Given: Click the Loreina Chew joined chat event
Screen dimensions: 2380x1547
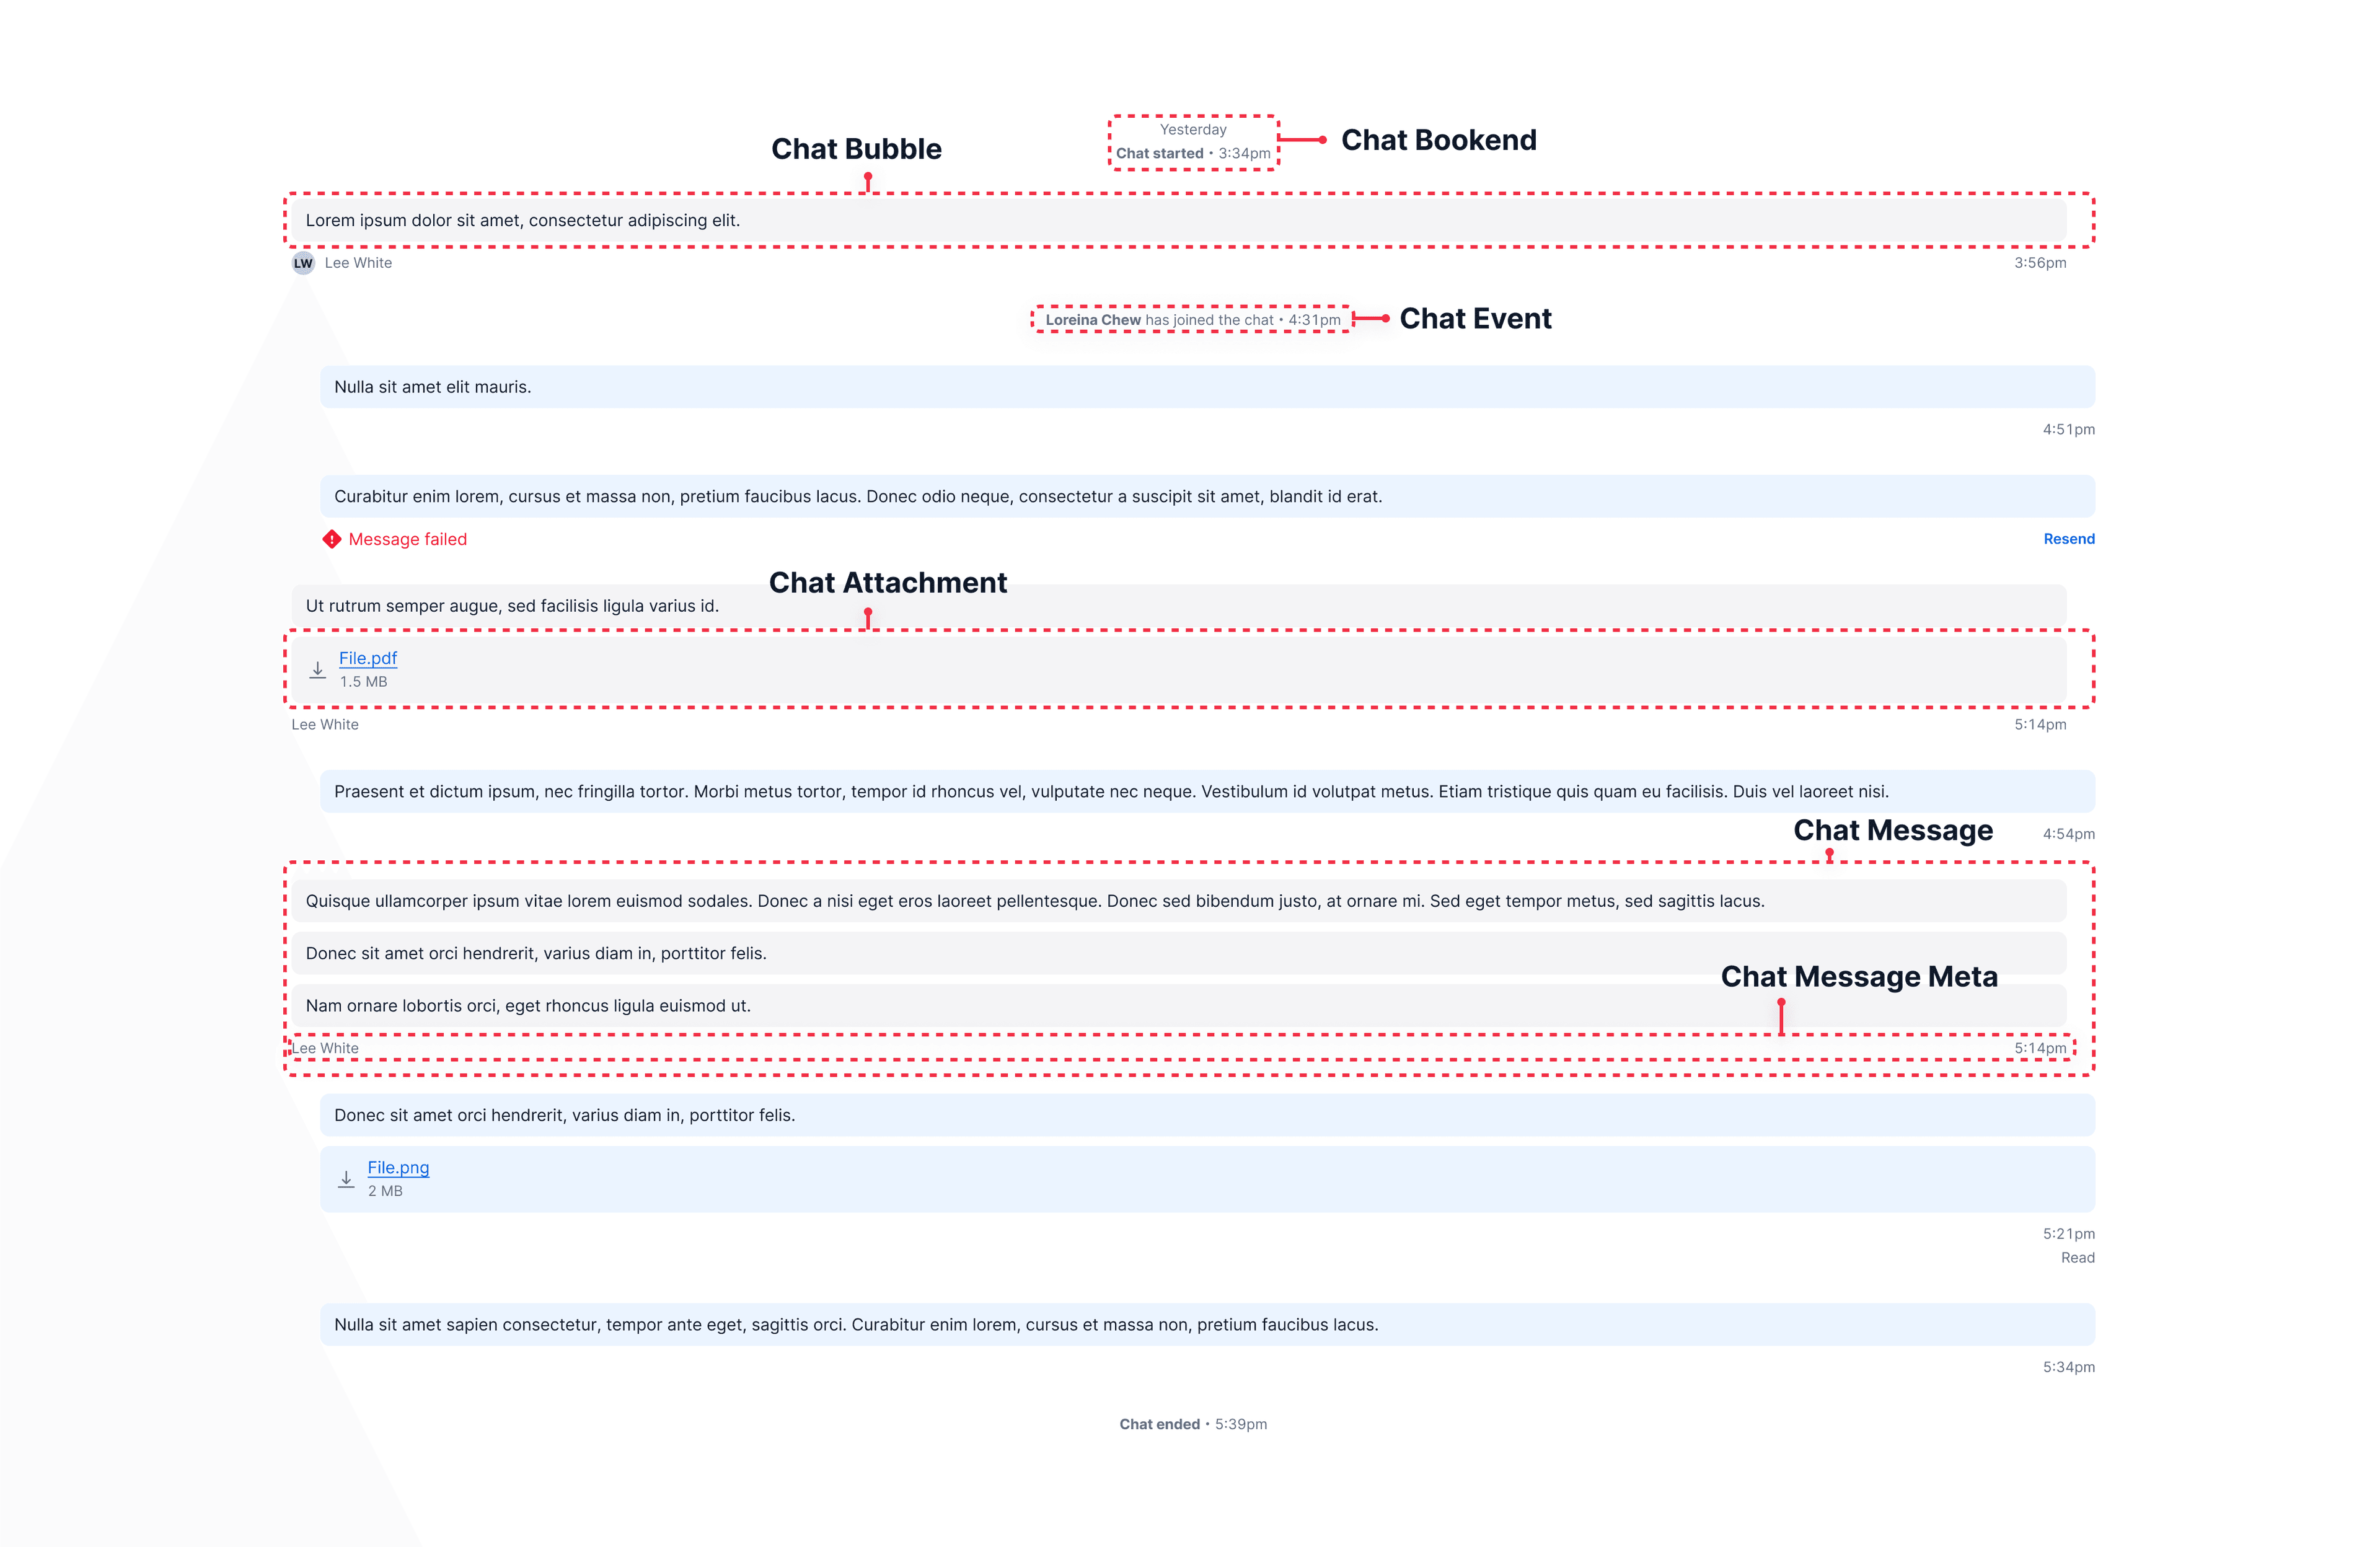Looking at the screenshot, I should click(1192, 320).
